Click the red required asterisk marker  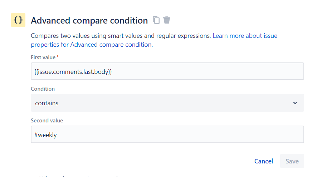[58, 57]
